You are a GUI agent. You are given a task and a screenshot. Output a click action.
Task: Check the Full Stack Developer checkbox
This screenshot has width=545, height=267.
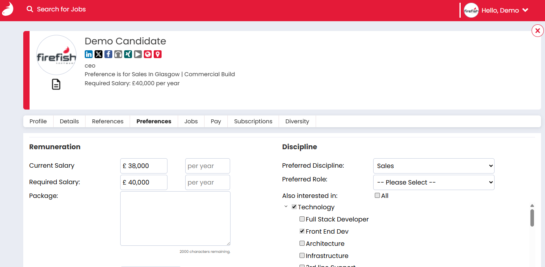tap(302, 219)
